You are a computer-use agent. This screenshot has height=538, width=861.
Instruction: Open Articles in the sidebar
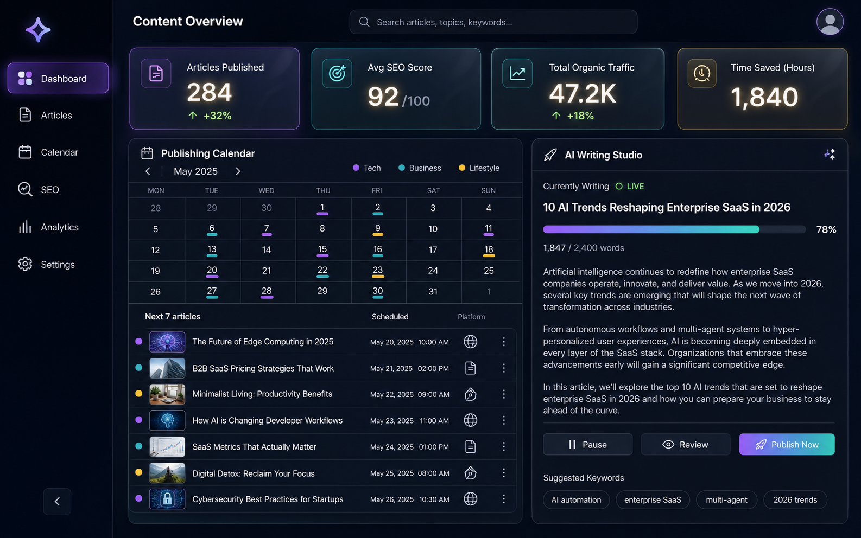click(58, 115)
